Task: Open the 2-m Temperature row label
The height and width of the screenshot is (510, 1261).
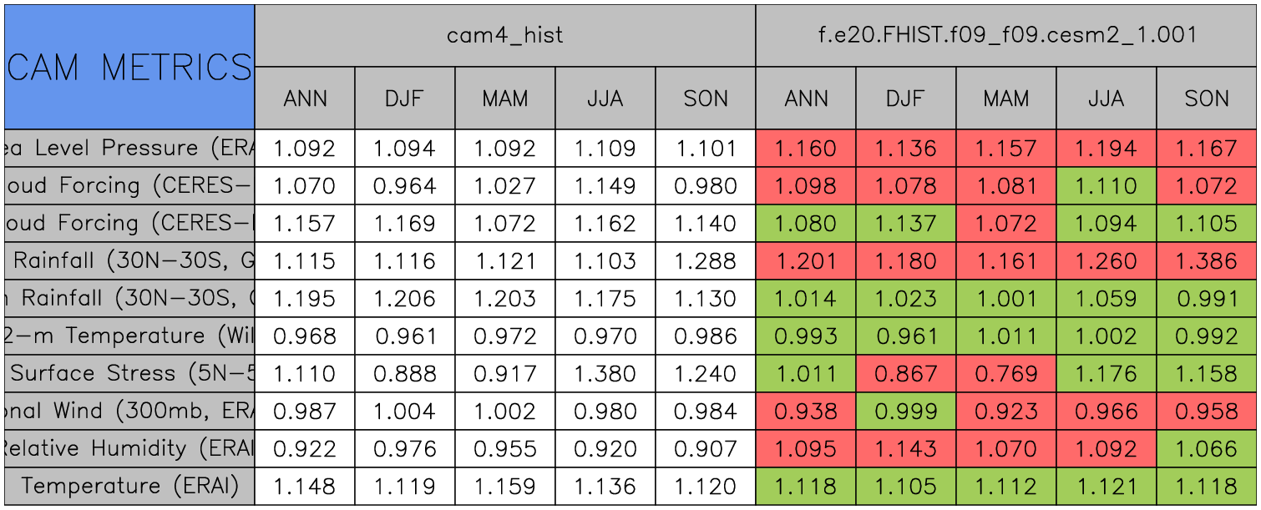Action: pos(129,336)
